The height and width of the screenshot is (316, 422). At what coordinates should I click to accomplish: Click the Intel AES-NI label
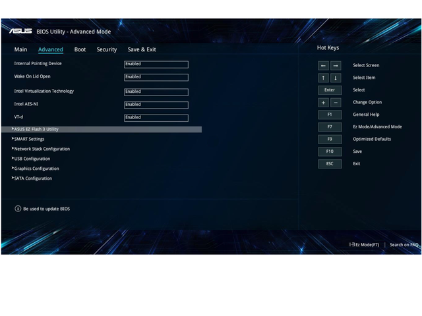point(26,104)
